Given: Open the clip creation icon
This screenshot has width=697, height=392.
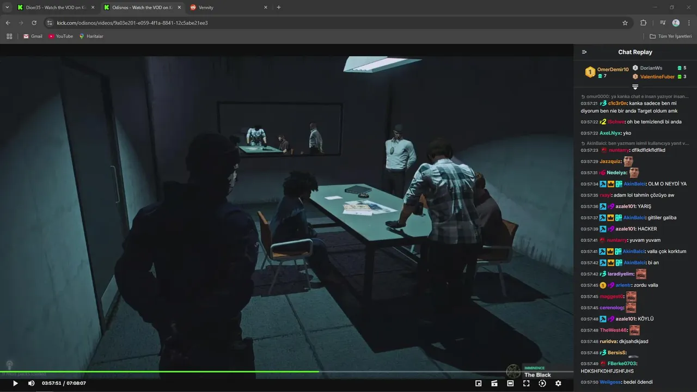Looking at the screenshot, I should pyautogui.click(x=494, y=383).
